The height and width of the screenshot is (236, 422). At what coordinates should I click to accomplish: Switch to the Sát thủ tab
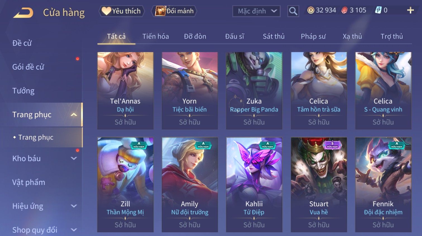[273, 36]
